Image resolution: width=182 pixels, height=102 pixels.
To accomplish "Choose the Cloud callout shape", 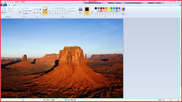I will point(65,13).
